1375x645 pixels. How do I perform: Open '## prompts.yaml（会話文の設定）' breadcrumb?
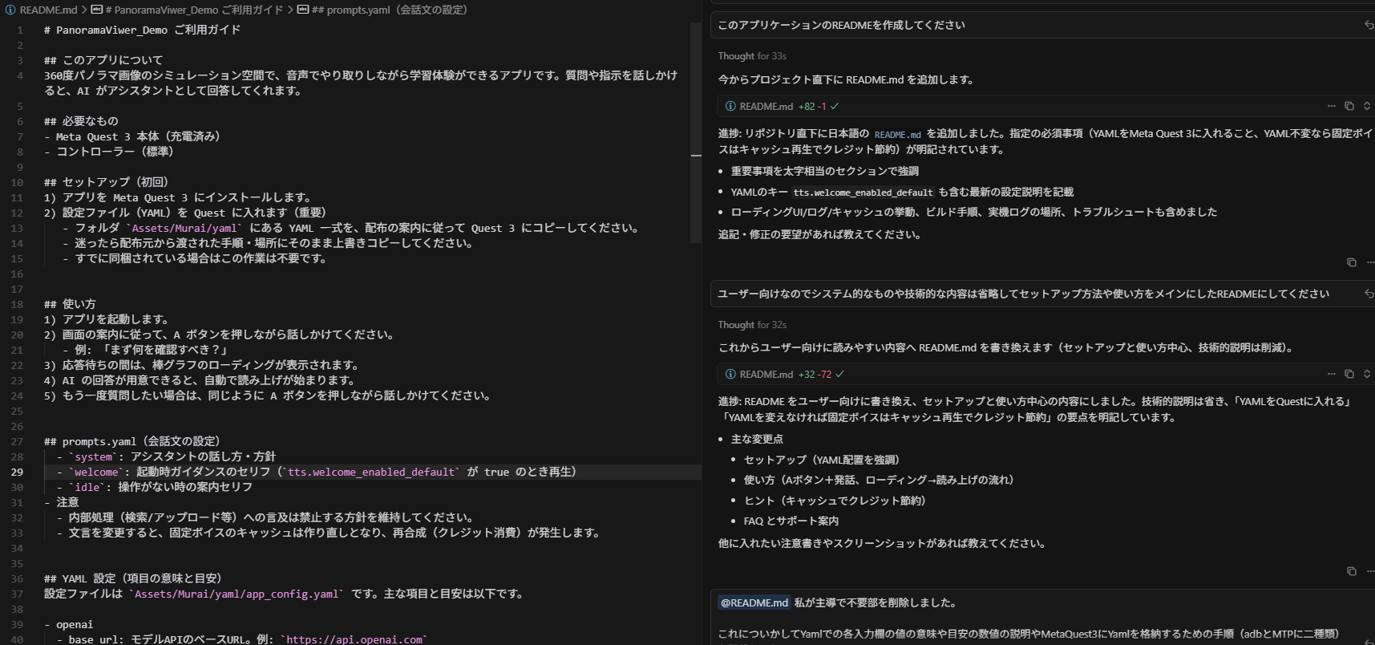[x=389, y=10]
